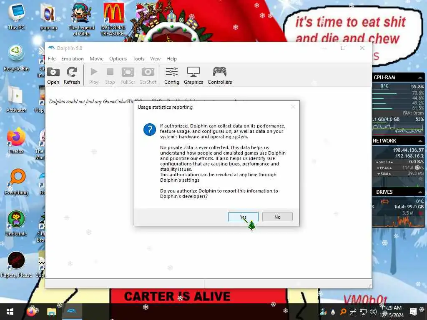Click the SPEED label in network widget
Image resolution: width=427 pixels, height=320 pixels.
(x=384, y=162)
